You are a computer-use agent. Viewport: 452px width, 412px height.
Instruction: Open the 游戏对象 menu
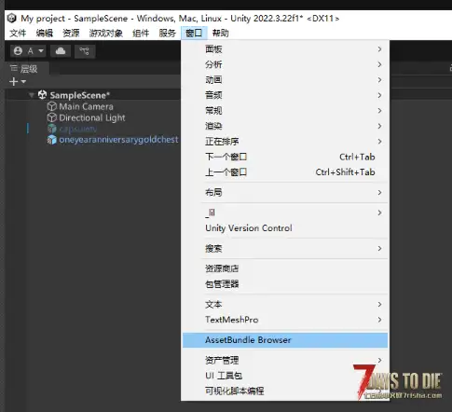[x=105, y=33]
